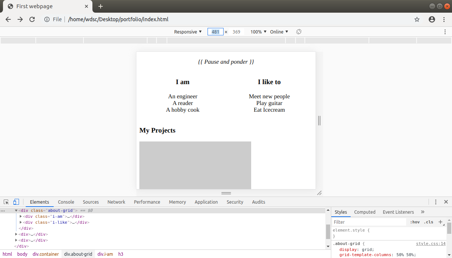Select the Event Listeners pane tab
This screenshot has height=258, width=452.
(398, 212)
